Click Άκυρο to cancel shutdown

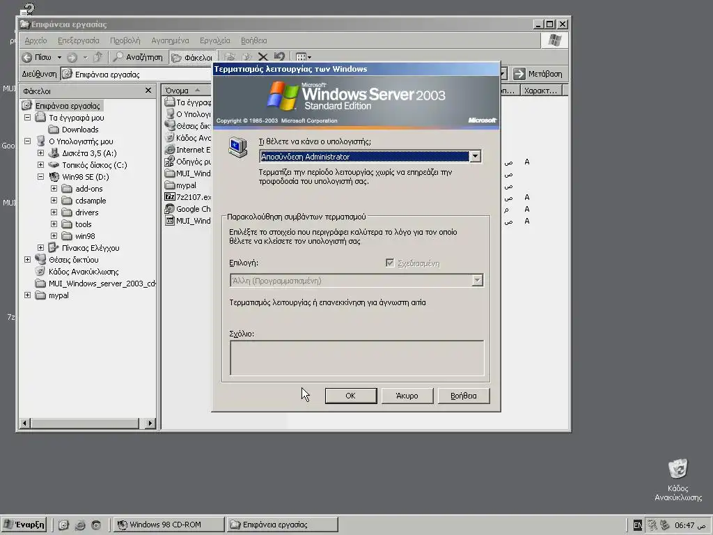pos(407,396)
